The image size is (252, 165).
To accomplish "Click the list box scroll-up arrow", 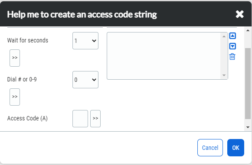I will coord(224,37).
